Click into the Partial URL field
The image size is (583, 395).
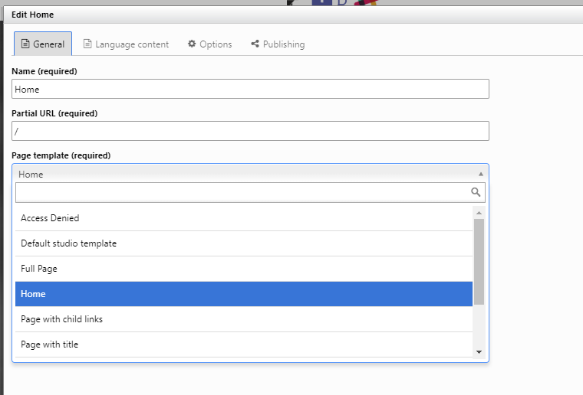[x=250, y=131]
